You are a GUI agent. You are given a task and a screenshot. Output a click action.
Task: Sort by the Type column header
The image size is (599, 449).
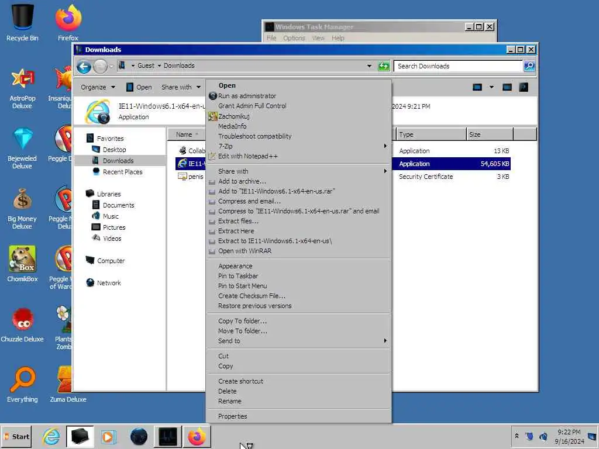(431, 134)
